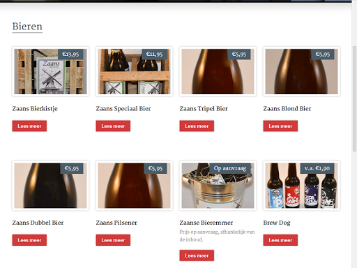This screenshot has height=268, width=357.
Task: Click the vertical page scrollbar thumb
Action: click(354, 98)
